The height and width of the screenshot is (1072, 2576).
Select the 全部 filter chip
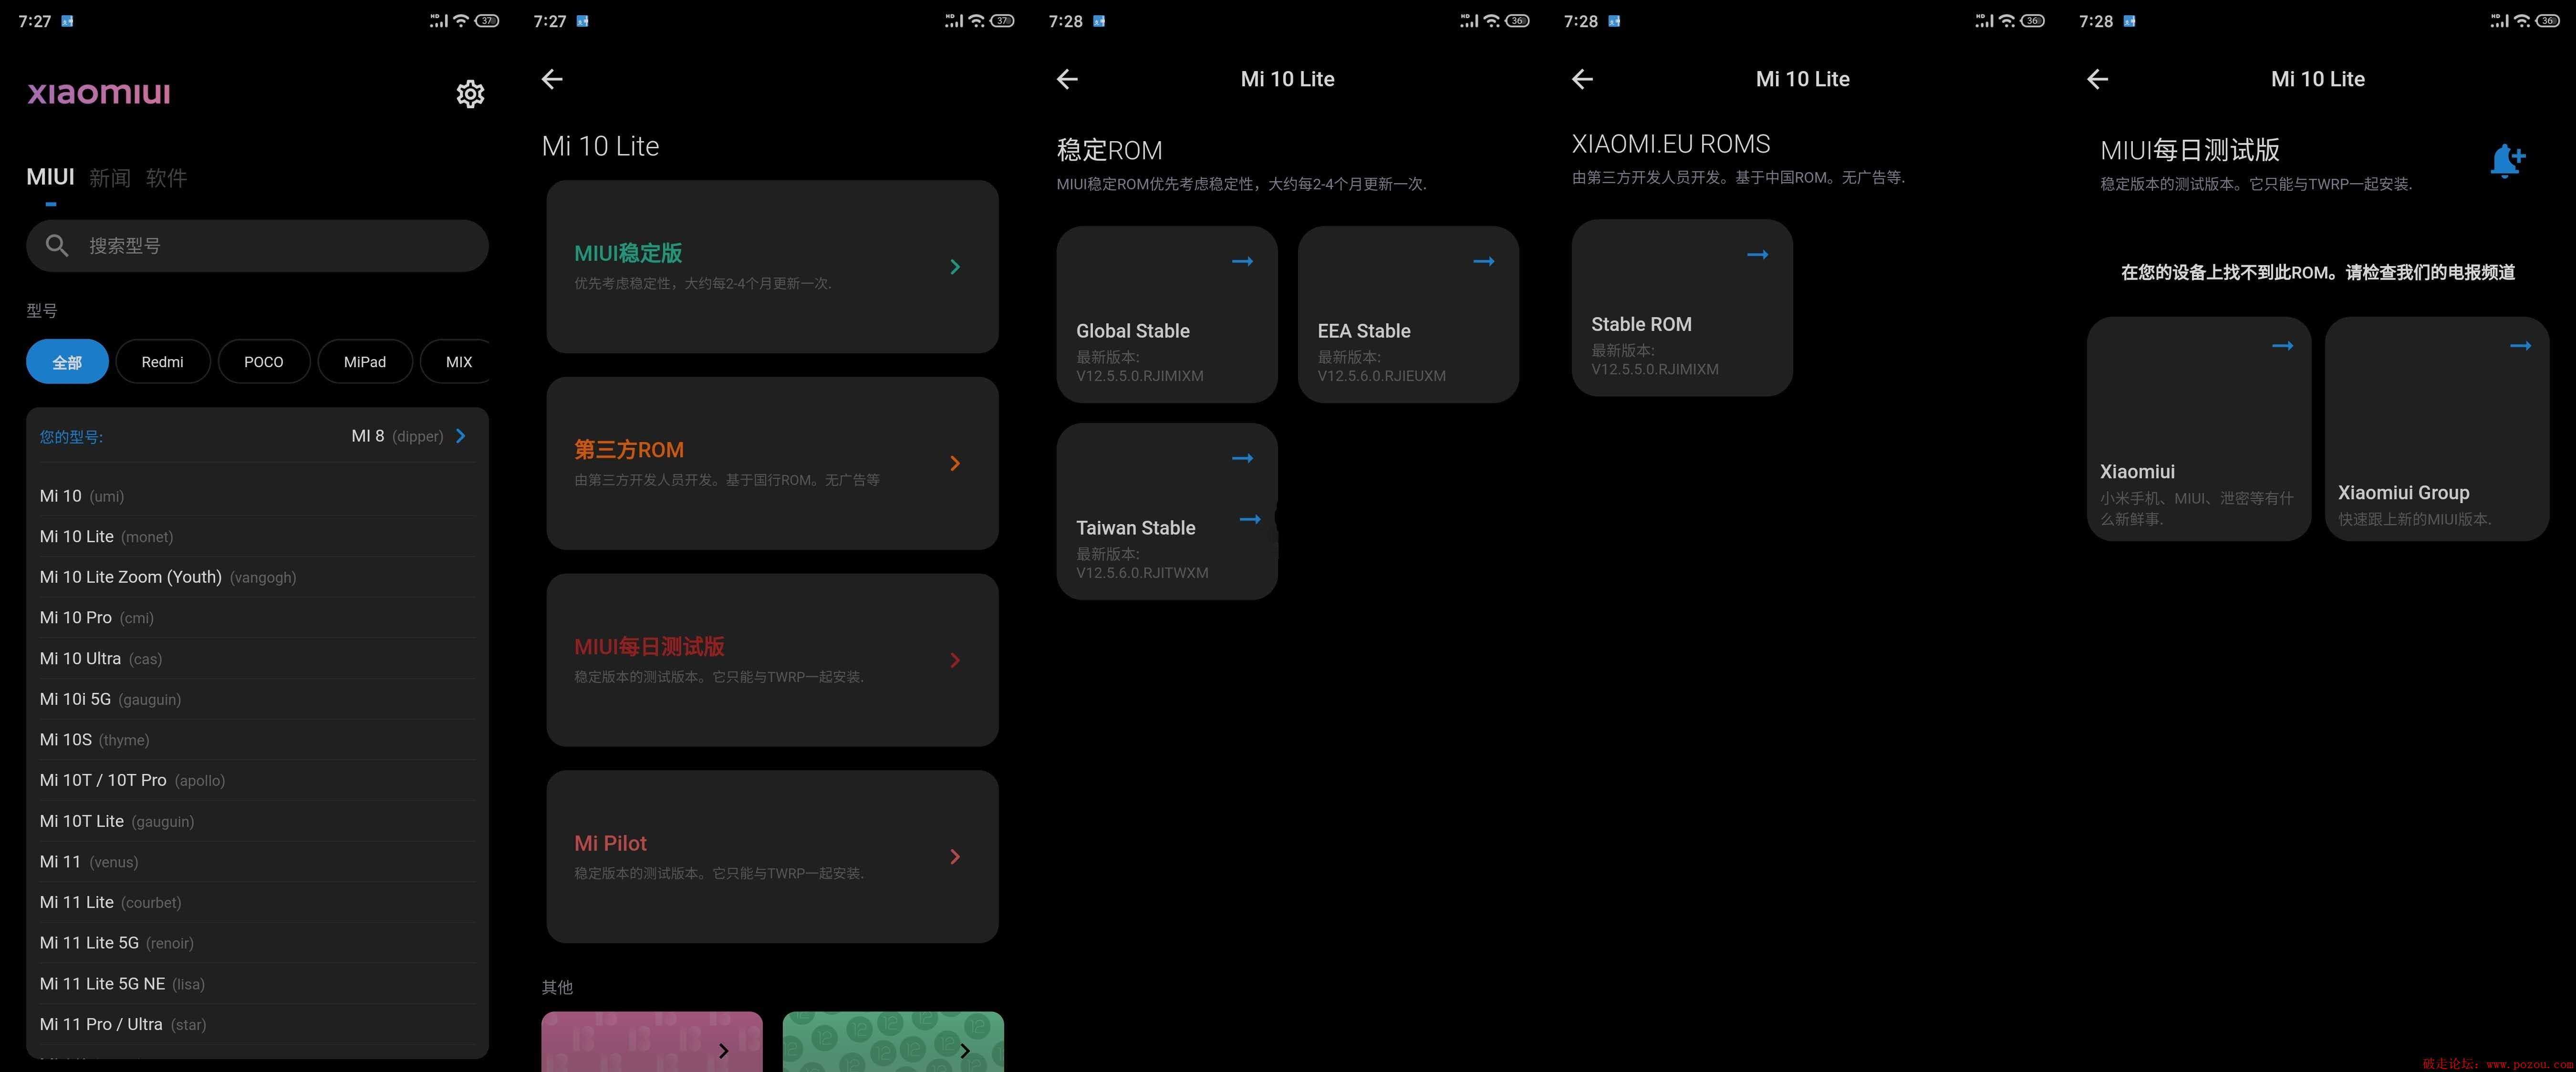(67, 362)
